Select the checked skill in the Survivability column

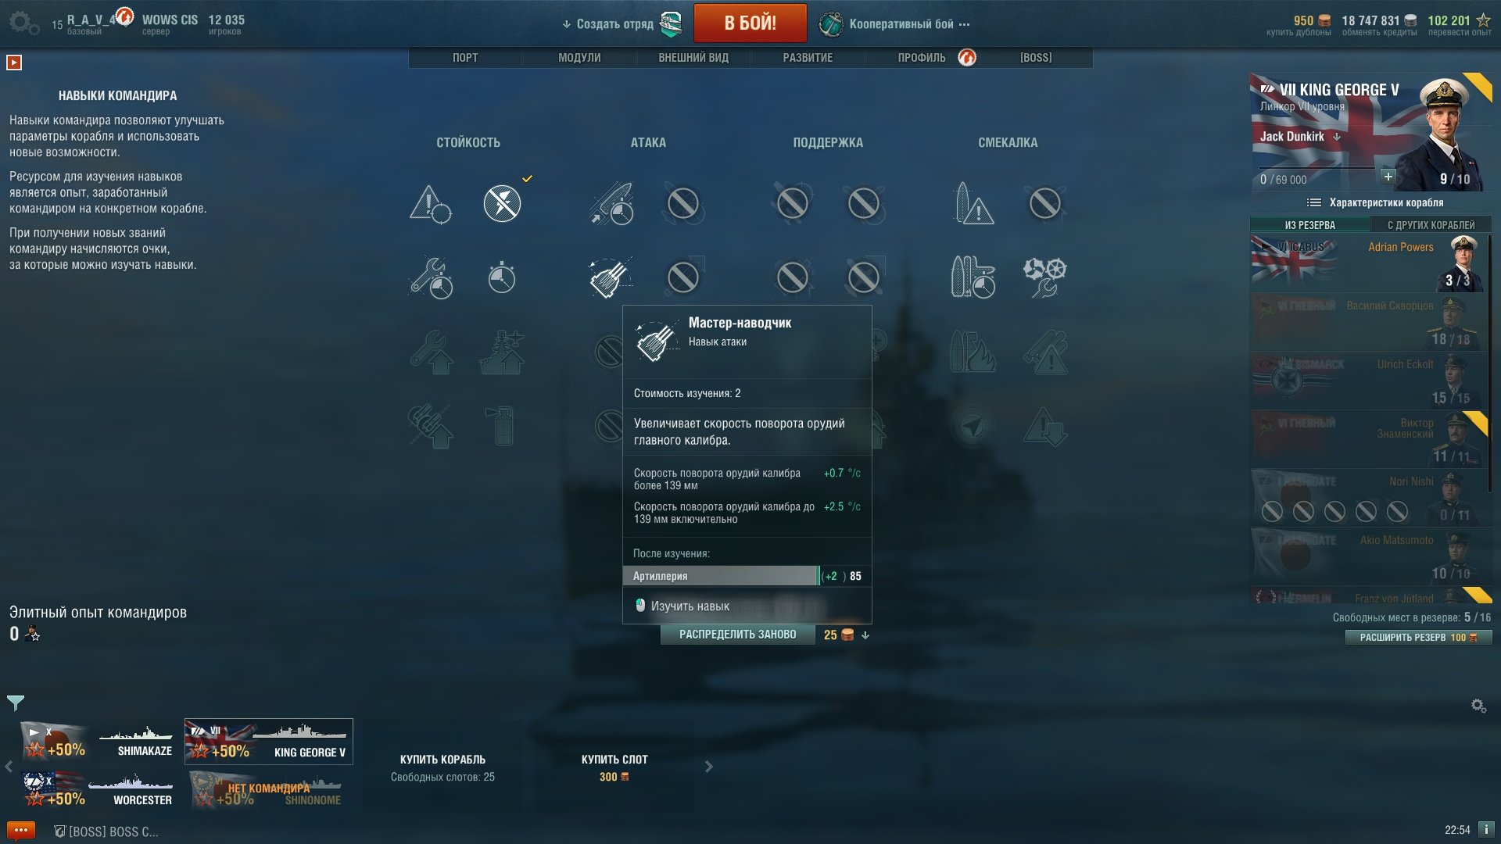tap(502, 203)
